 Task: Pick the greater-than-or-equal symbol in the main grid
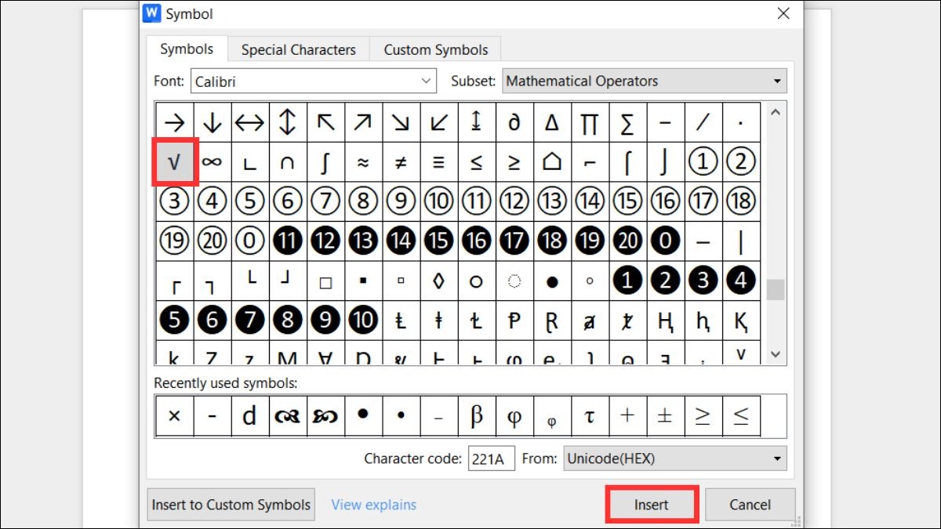tap(514, 162)
